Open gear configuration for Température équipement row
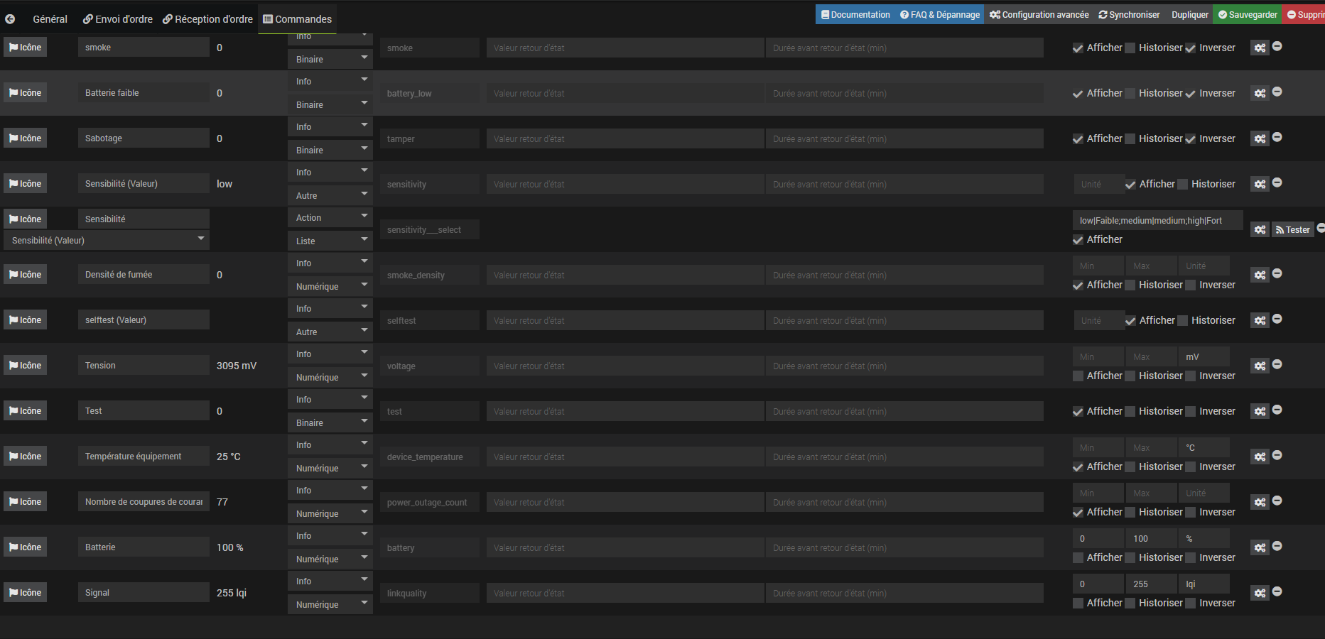This screenshot has width=1325, height=639. [x=1260, y=457]
